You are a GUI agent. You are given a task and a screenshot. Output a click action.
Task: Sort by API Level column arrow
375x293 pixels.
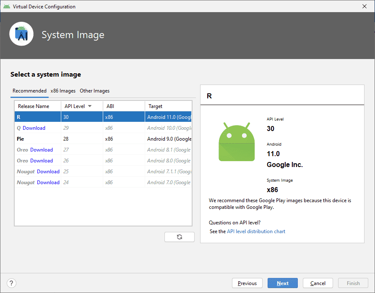(x=90, y=106)
